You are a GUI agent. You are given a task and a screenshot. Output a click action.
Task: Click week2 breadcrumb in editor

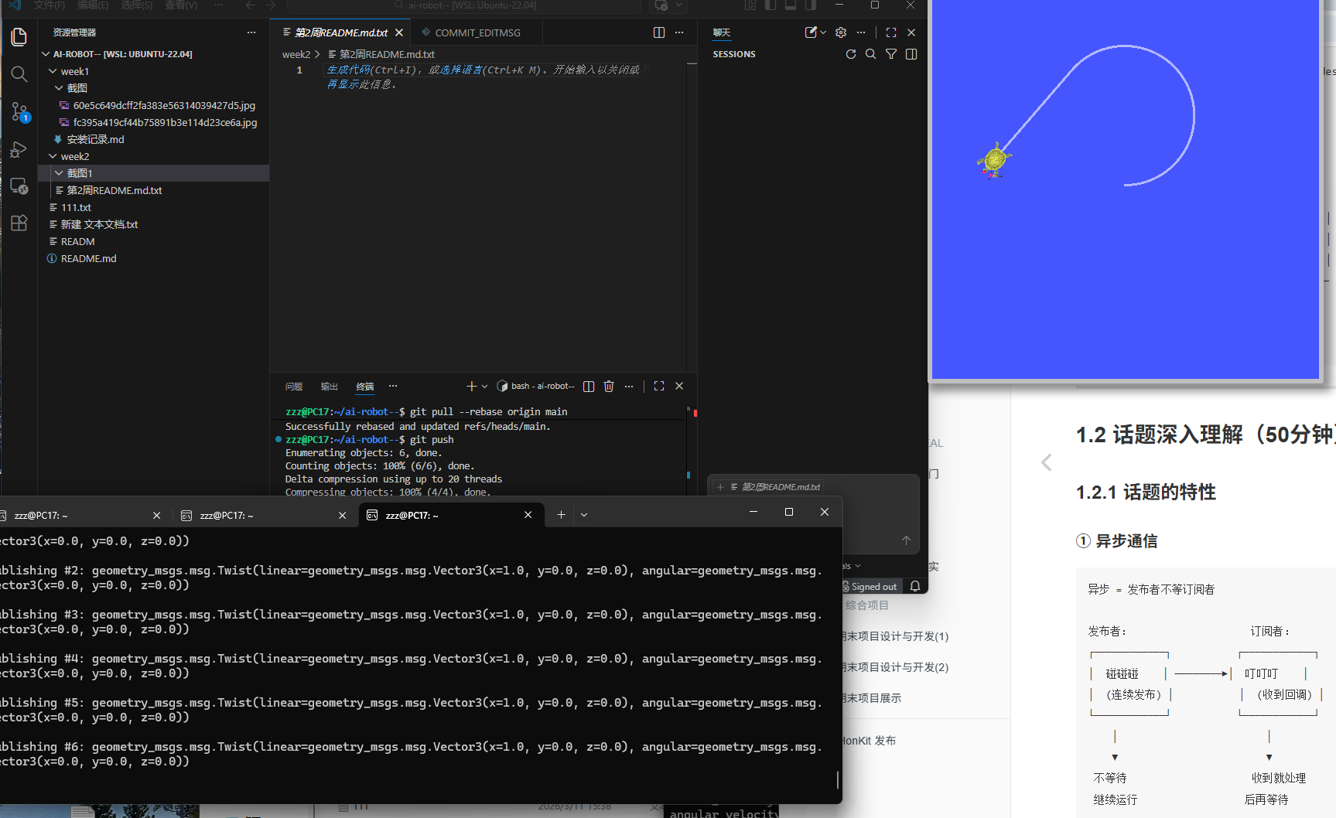[x=296, y=54]
